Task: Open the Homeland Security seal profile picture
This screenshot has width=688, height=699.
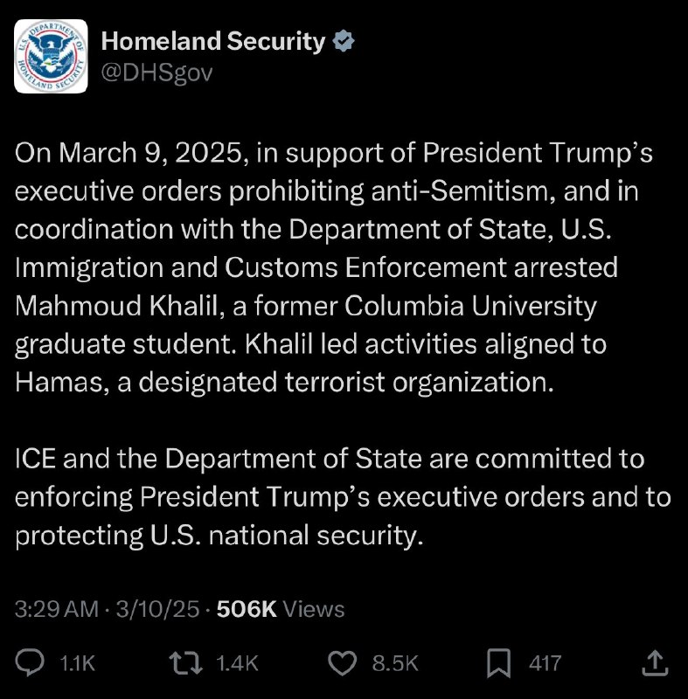Action: click(x=52, y=55)
